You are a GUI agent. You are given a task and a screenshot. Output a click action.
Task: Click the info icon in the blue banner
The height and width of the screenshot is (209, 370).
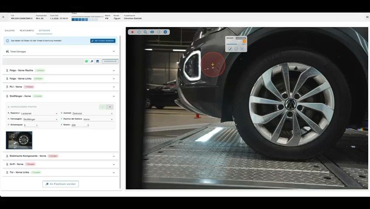(7, 41)
